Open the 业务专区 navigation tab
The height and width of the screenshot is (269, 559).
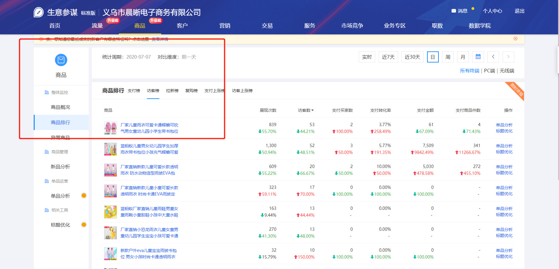pyautogui.click(x=395, y=26)
